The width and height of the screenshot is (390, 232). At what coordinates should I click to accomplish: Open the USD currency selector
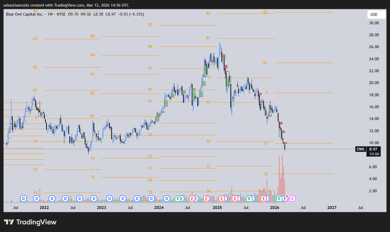pos(377,14)
